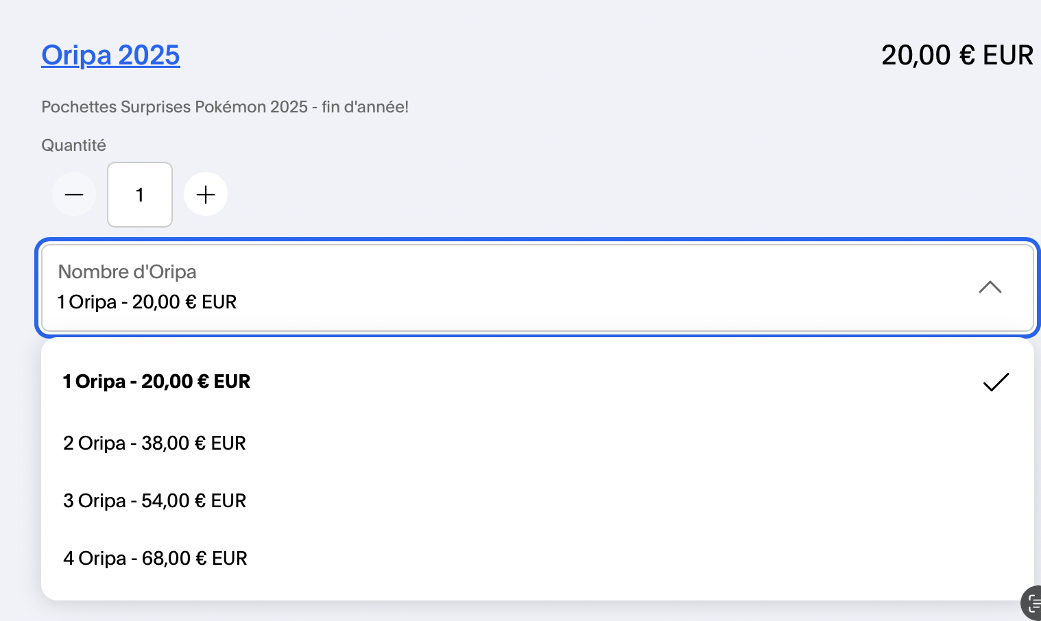Click the checkmark beside the selected option
The image size is (1041, 621).
996,382
